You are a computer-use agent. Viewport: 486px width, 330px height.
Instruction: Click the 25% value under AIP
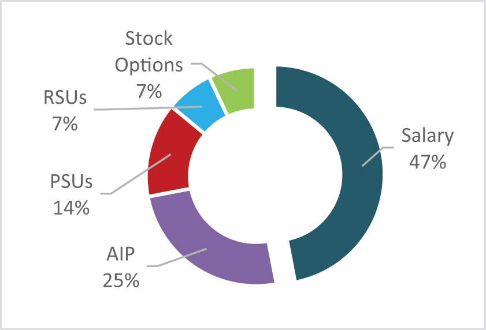121,280
